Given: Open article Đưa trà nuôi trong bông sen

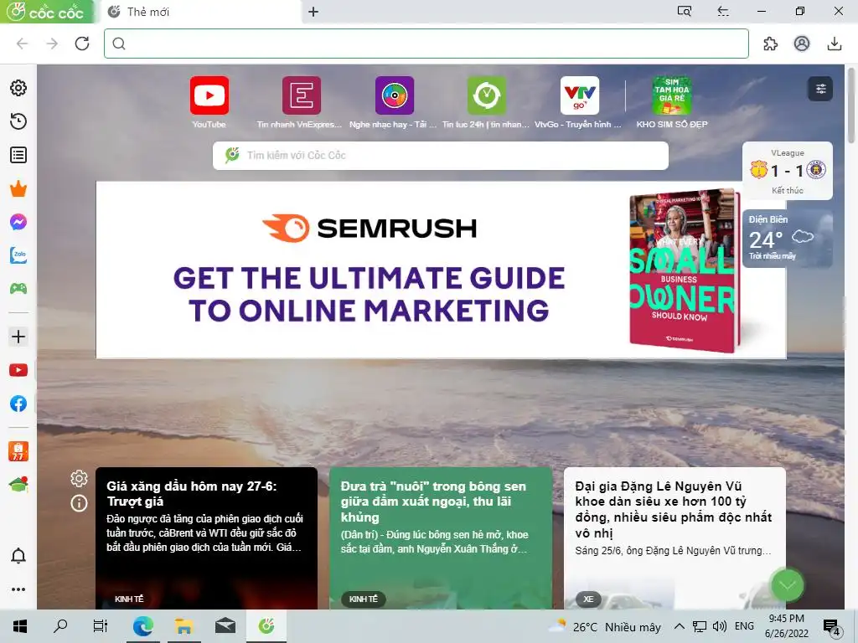Looking at the screenshot, I should [x=441, y=538].
